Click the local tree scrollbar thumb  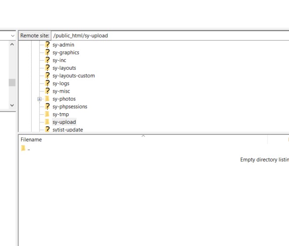pos(12,83)
